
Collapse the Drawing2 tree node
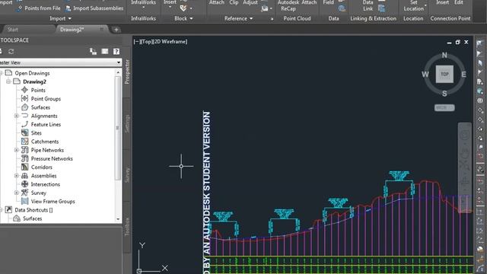8,81
